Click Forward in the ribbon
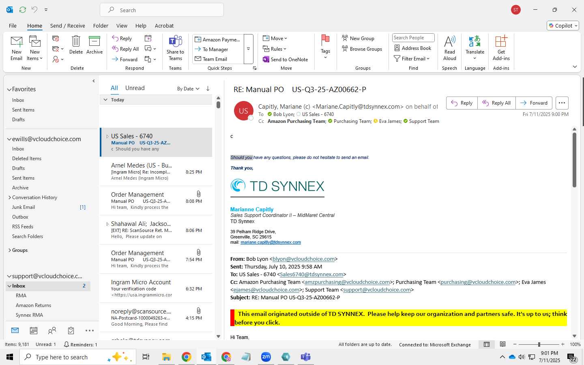584x365 pixels. pyautogui.click(x=125, y=59)
